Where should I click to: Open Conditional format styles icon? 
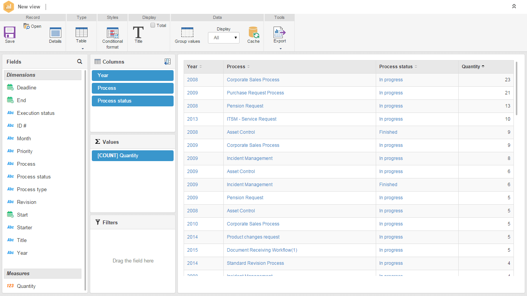click(x=113, y=33)
